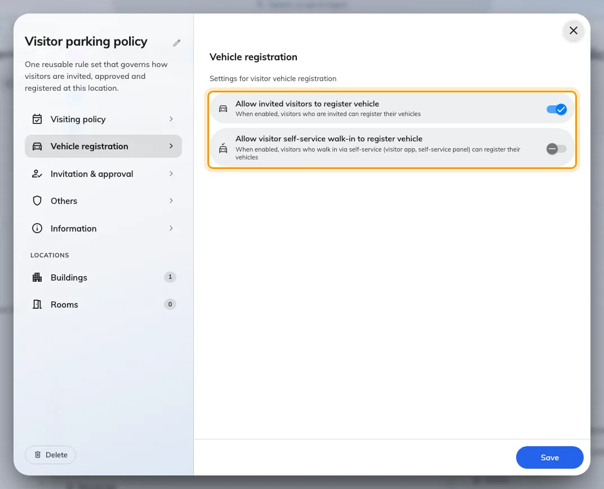This screenshot has width=604, height=489.
Task: Click the Vehicle registration car icon in sidebar
Action: (x=37, y=146)
